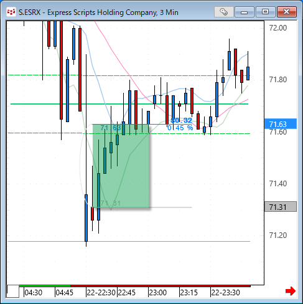Click the 22:45 time axis label

click(x=127, y=293)
